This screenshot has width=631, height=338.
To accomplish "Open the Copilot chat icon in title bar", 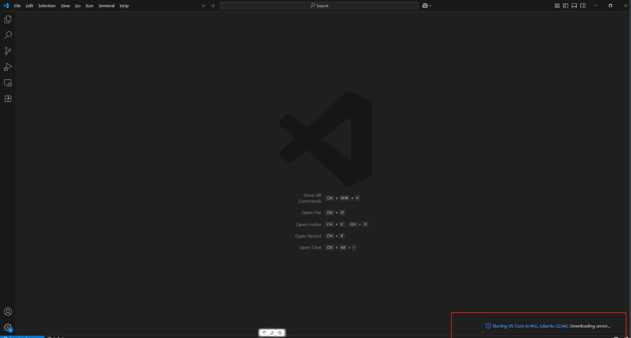I will pyautogui.click(x=425, y=6).
